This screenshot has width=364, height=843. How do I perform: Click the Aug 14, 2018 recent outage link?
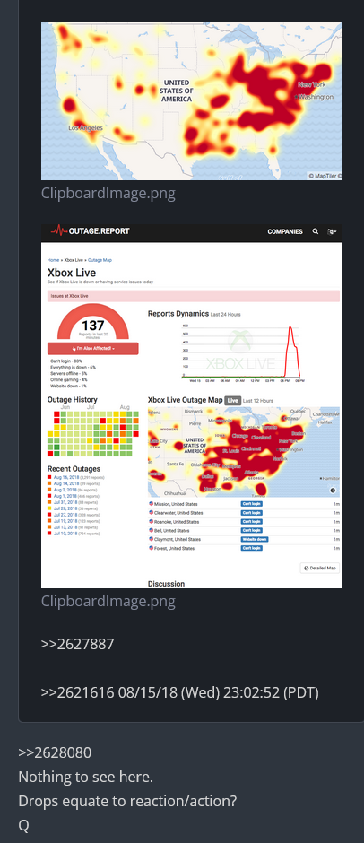click(x=65, y=484)
